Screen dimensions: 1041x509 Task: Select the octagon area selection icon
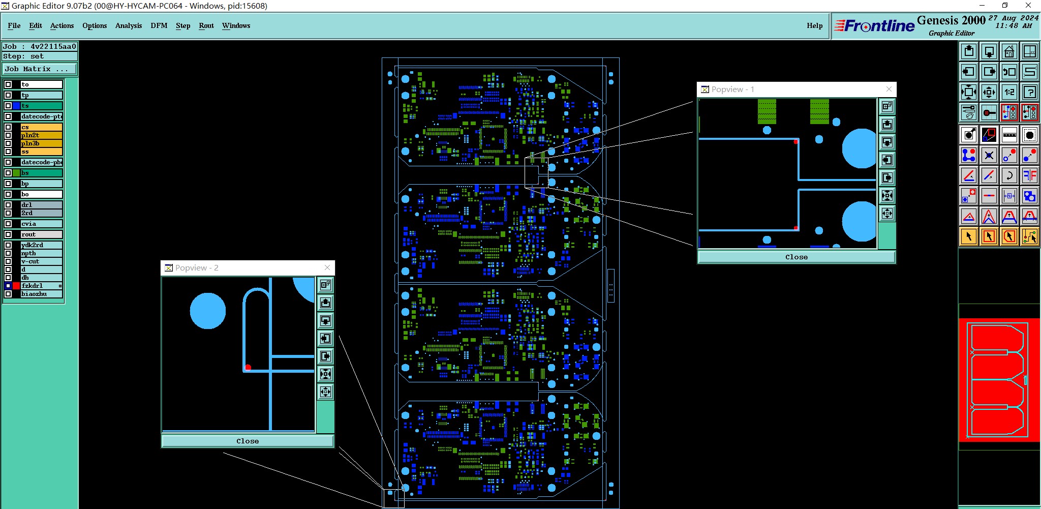point(1030,135)
